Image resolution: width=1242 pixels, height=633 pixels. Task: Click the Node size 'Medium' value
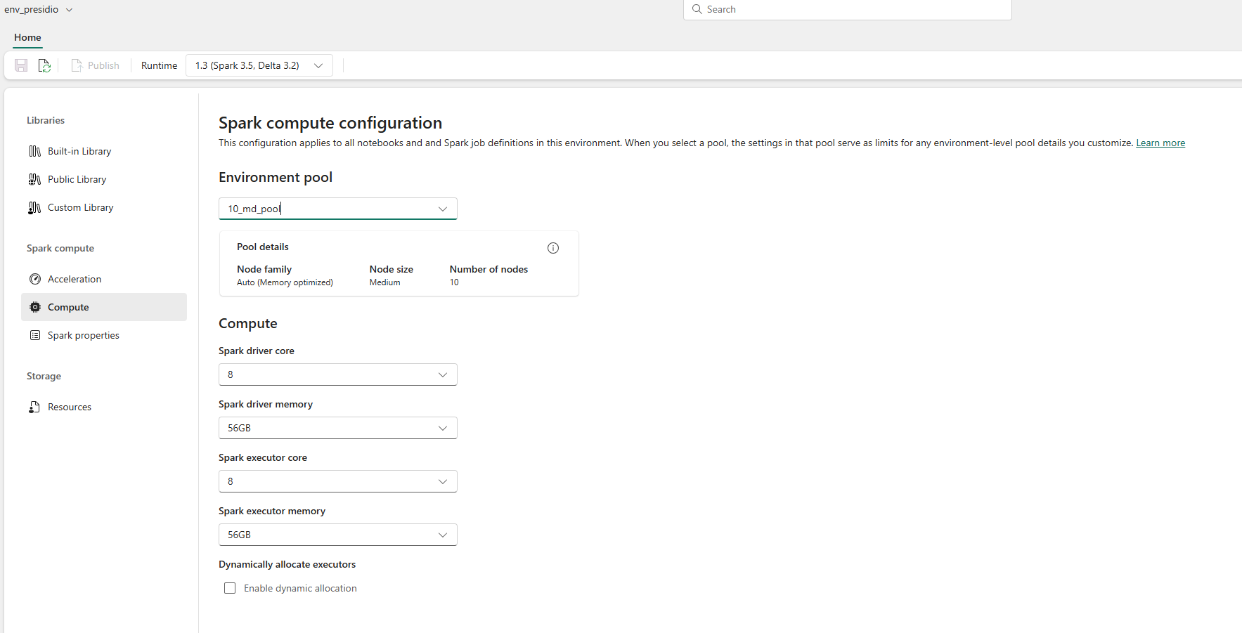(384, 282)
